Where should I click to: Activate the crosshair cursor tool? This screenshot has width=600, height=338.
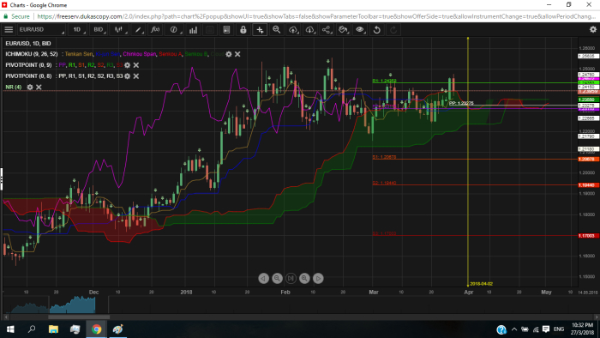[x=260, y=29]
